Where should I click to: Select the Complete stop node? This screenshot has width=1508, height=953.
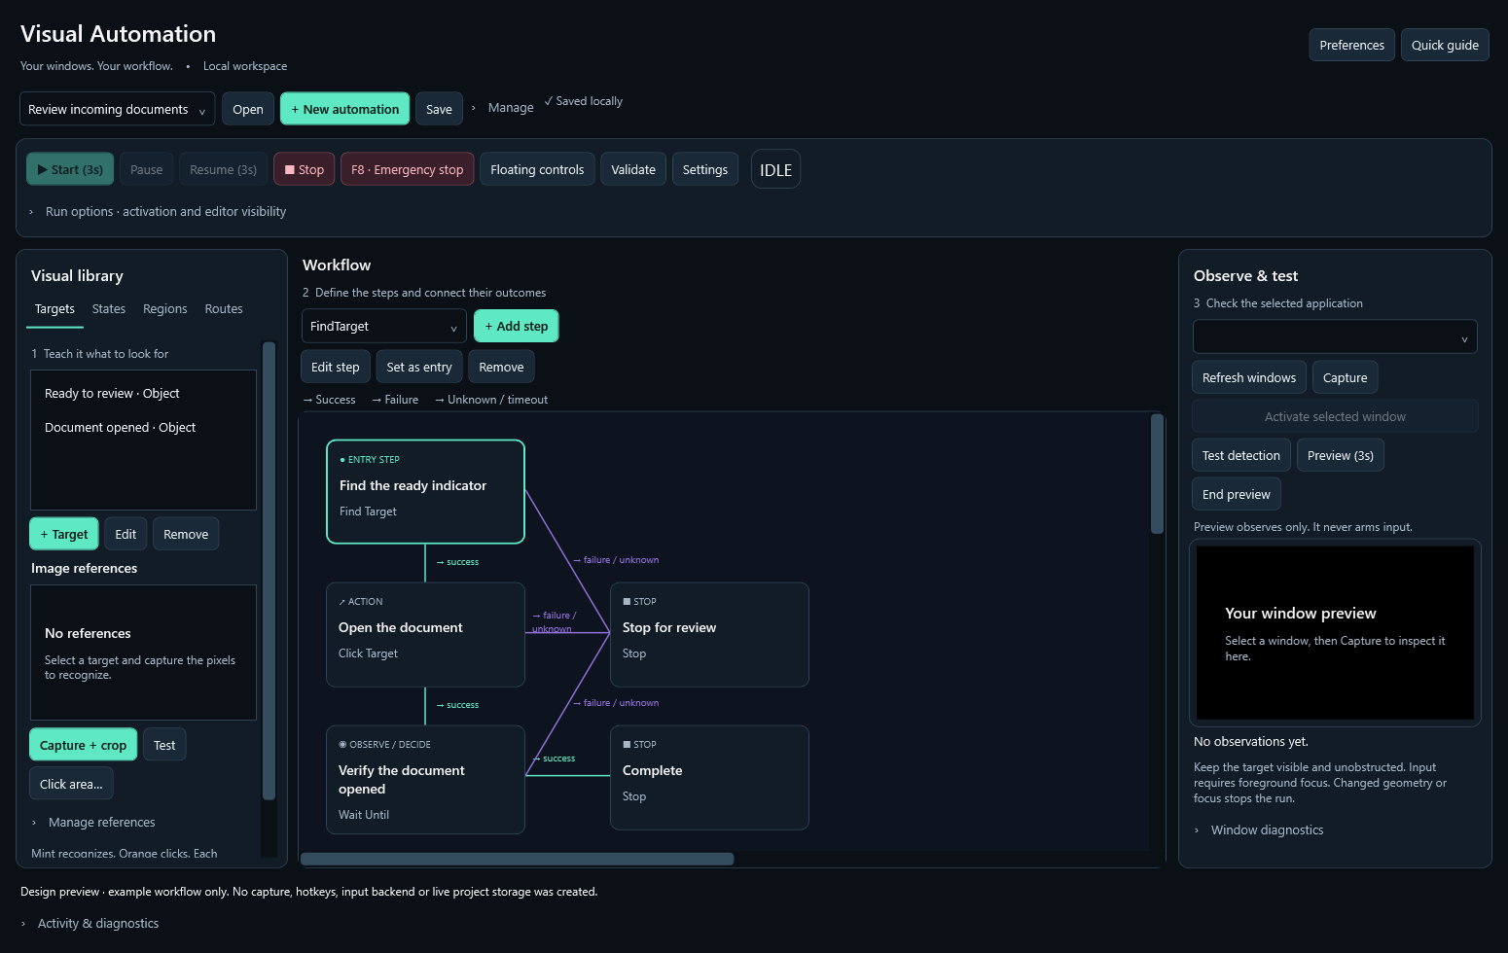click(x=709, y=778)
